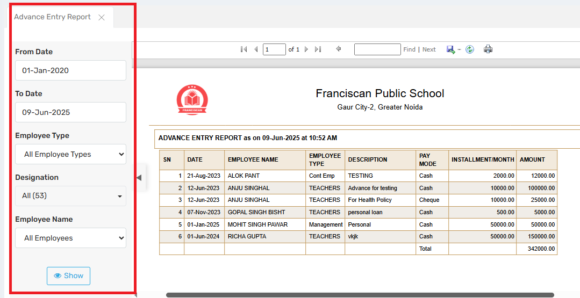580x298 pixels.
Task: Switch to Advance Entry Report tab
Action: click(52, 17)
